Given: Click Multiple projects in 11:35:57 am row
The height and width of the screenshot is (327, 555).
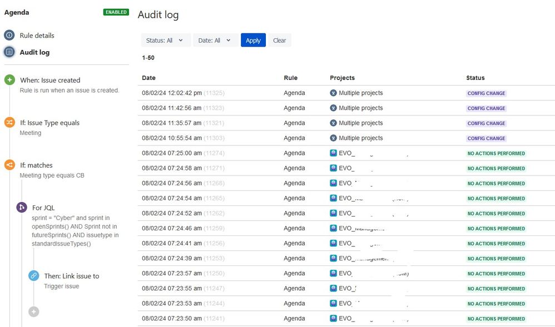Looking at the screenshot, I should click(361, 123).
